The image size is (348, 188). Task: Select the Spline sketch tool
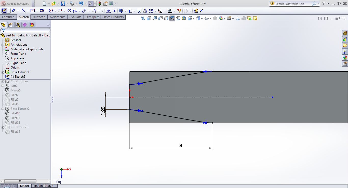(75, 11)
